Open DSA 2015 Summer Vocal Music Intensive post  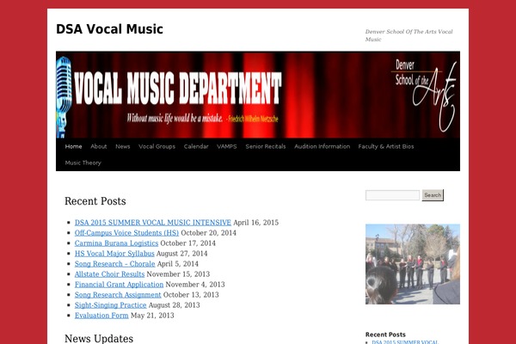153,223
